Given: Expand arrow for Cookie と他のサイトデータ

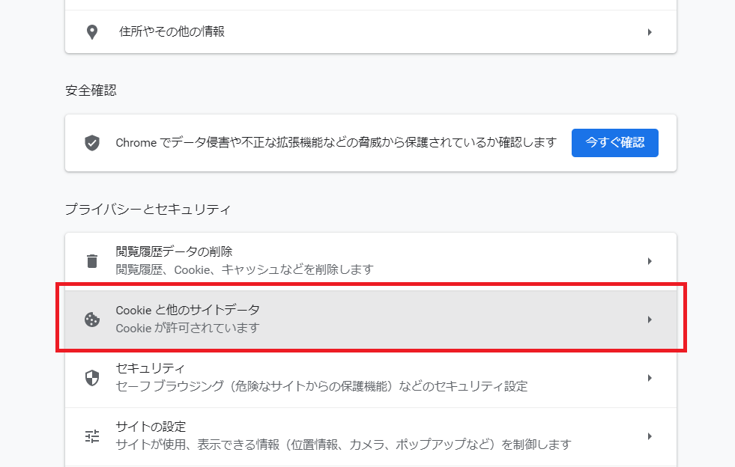Looking at the screenshot, I should (650, 320).
